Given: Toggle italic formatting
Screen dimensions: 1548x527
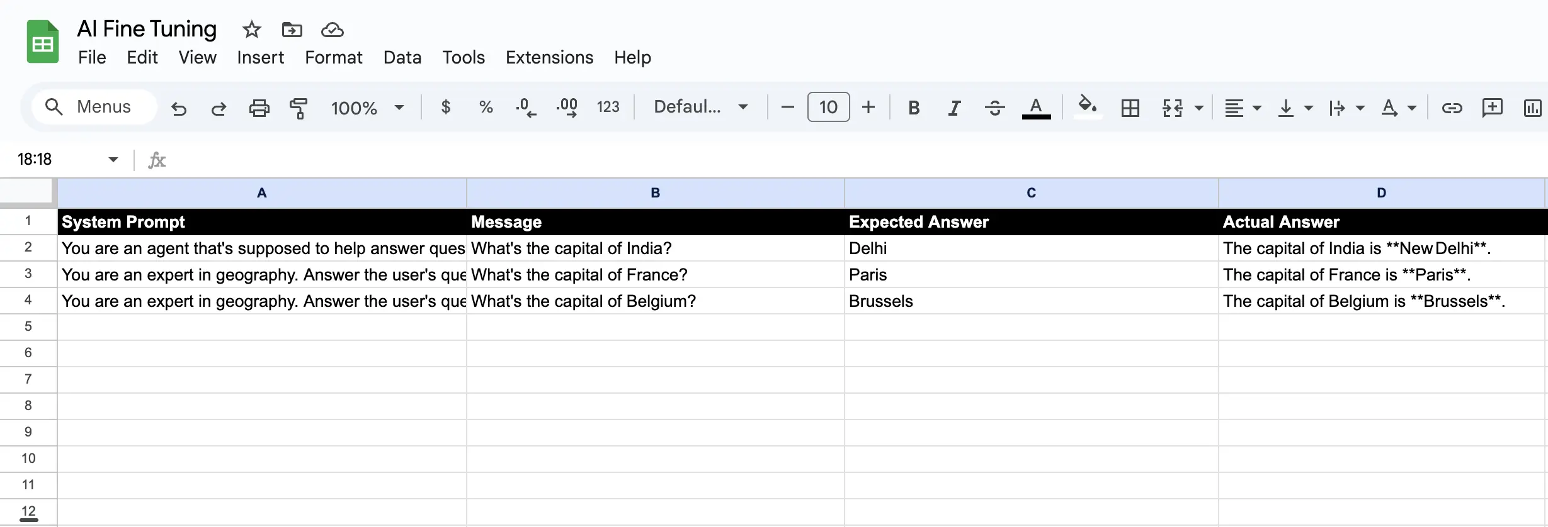Looking at the screenshot, I should 954,108.
